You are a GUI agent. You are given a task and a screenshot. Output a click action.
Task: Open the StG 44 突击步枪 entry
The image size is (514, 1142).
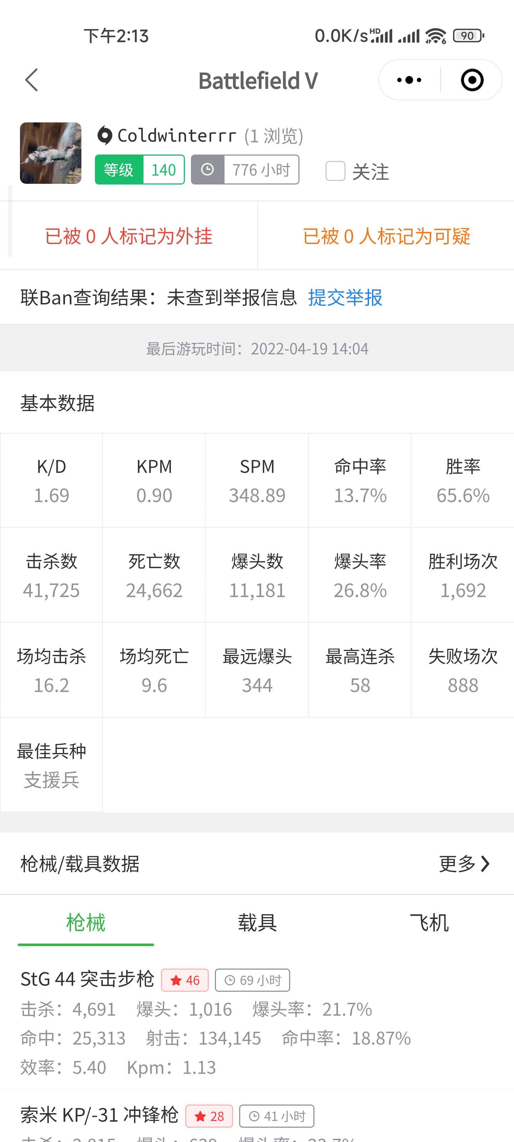(x=87, y=979)
